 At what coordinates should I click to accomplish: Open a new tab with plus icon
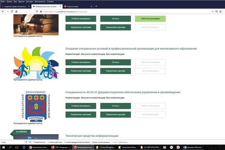click(96, 6)
